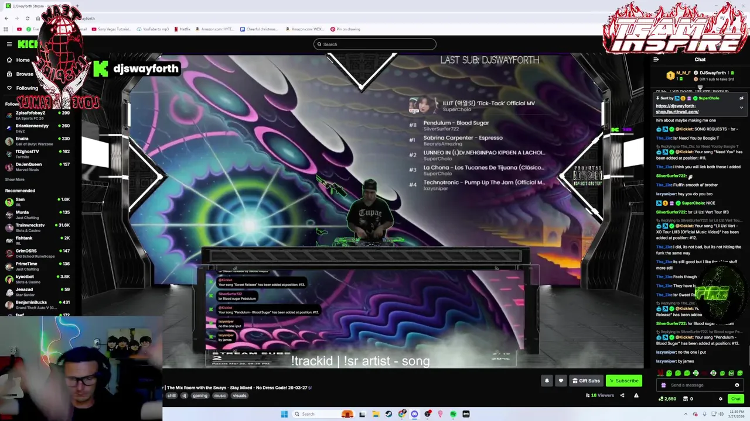Open ft2ghostTV Fortnite channel

point(37,154)
